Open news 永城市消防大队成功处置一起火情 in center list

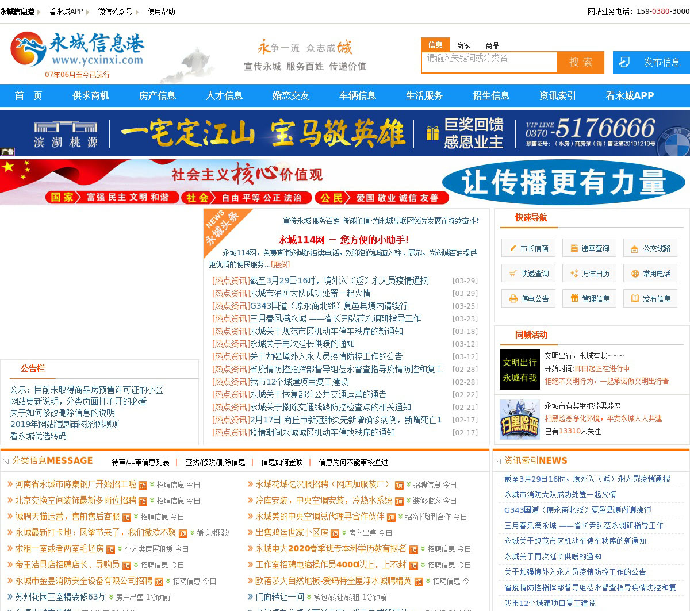pyautogui.click(x=310, y=294)
